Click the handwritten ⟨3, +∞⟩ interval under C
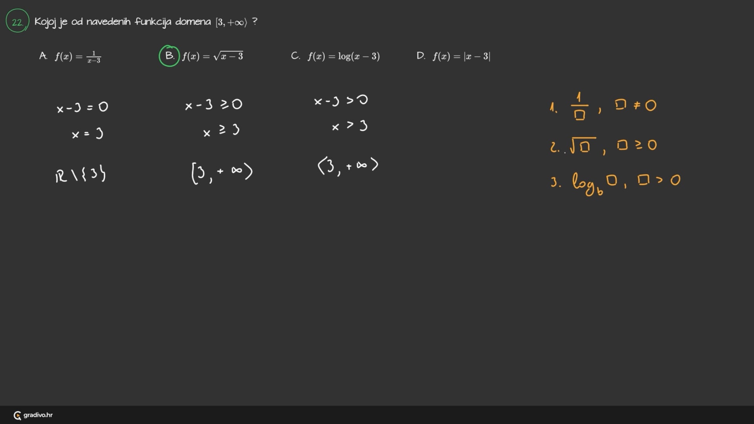 [348, 166]
